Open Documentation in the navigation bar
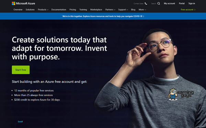 click(59, 10)
